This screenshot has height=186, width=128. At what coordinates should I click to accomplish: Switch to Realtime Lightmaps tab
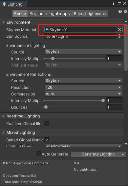point(50,14)
